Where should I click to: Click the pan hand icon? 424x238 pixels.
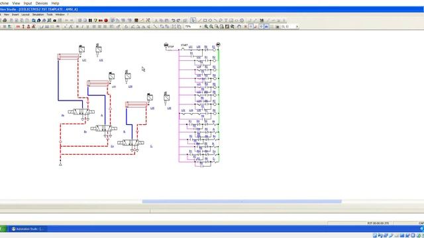239,26
